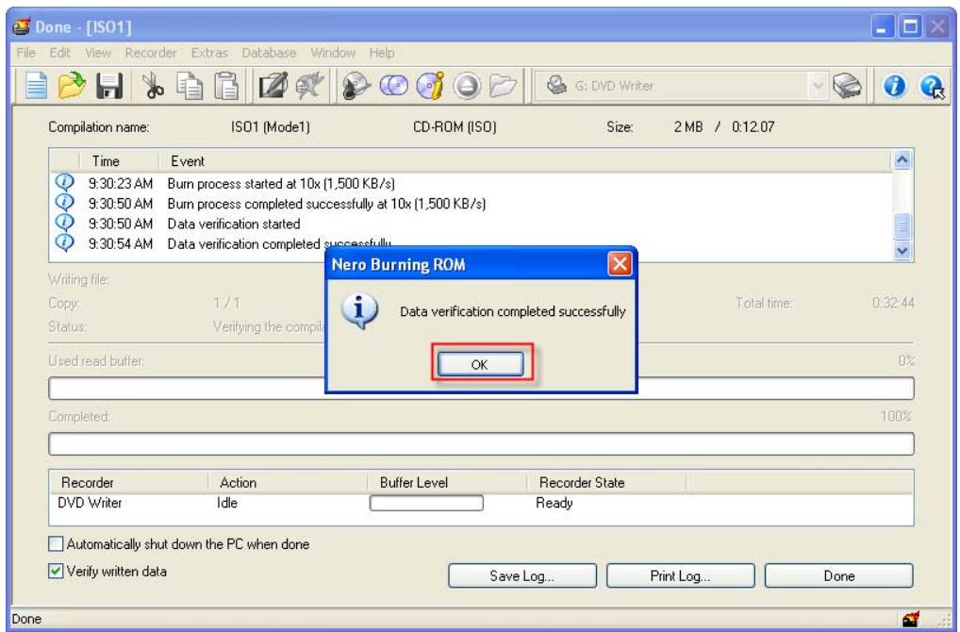Click the Print Log... button
This screenshot has width=960, height=632.
pos(680,575)
